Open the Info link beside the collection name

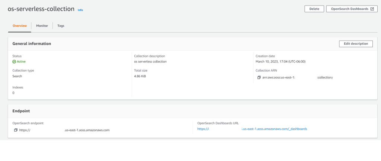pyautogui.click(x=80, y=10)
